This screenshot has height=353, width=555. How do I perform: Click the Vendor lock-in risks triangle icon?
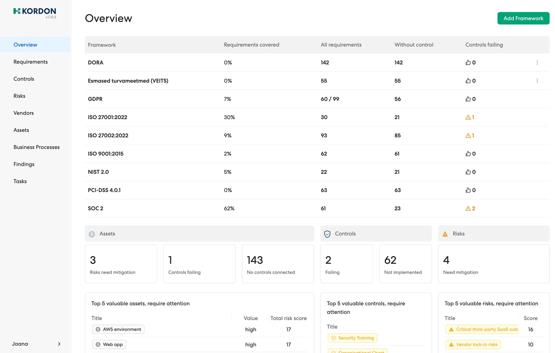(x=451, y=345)
